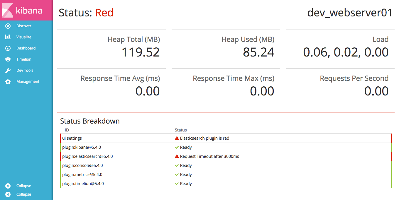Viewport: 399px width, 200px height.
Task: Click the Requests Per Second label
Action: (x=354, y=78)
